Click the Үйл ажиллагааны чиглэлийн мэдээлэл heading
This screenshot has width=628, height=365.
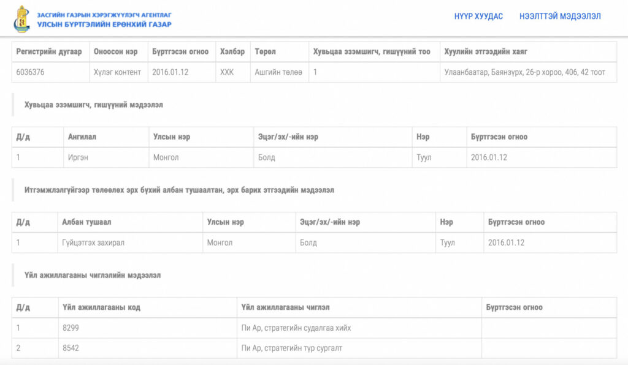(x=93, y=275)
